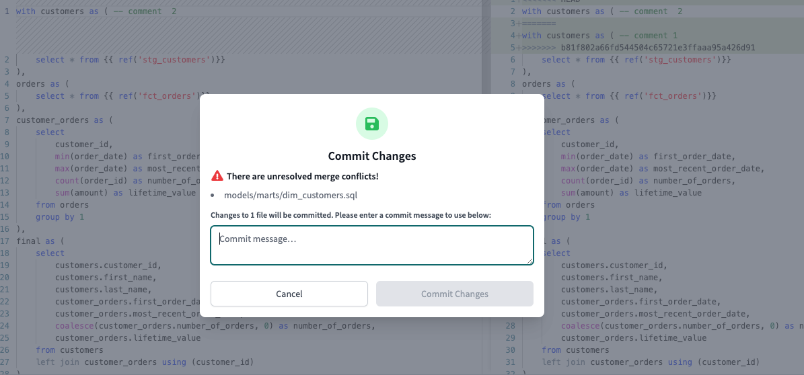Viewport: 804px width, 375px height.
Task: Click the red warning triangle icon
Action: (x=217, y=176)
